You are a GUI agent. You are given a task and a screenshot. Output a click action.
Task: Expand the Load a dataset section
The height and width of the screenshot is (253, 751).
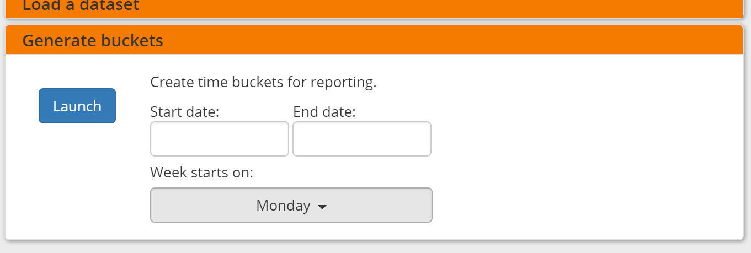[81, 6]
